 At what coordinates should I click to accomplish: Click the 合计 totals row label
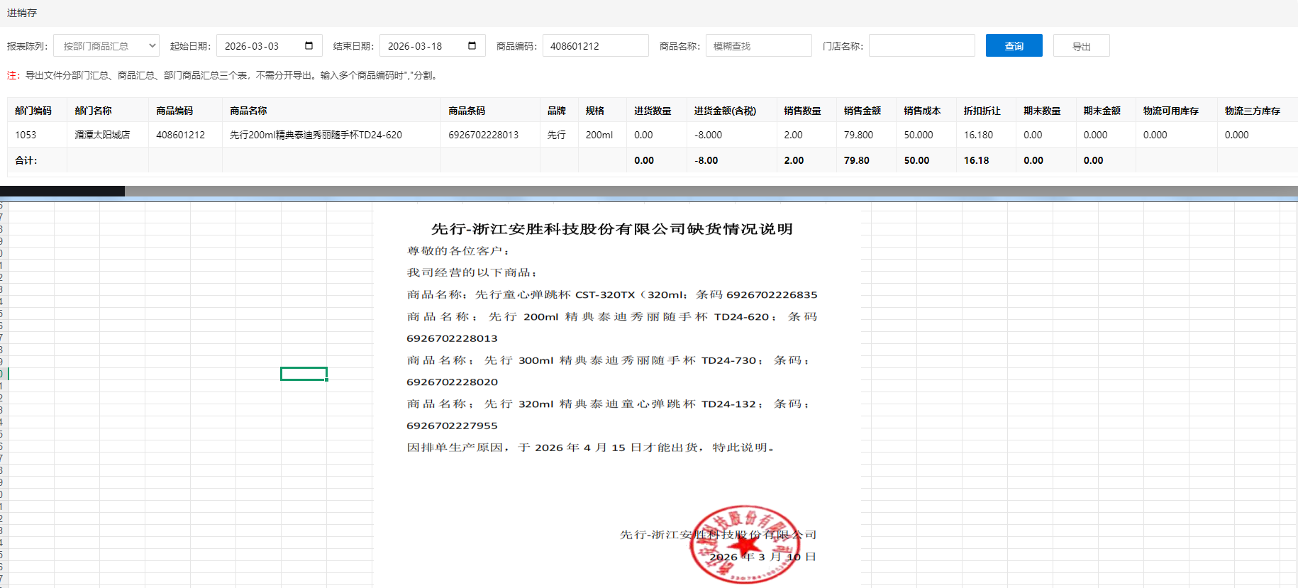pos(26,160)
